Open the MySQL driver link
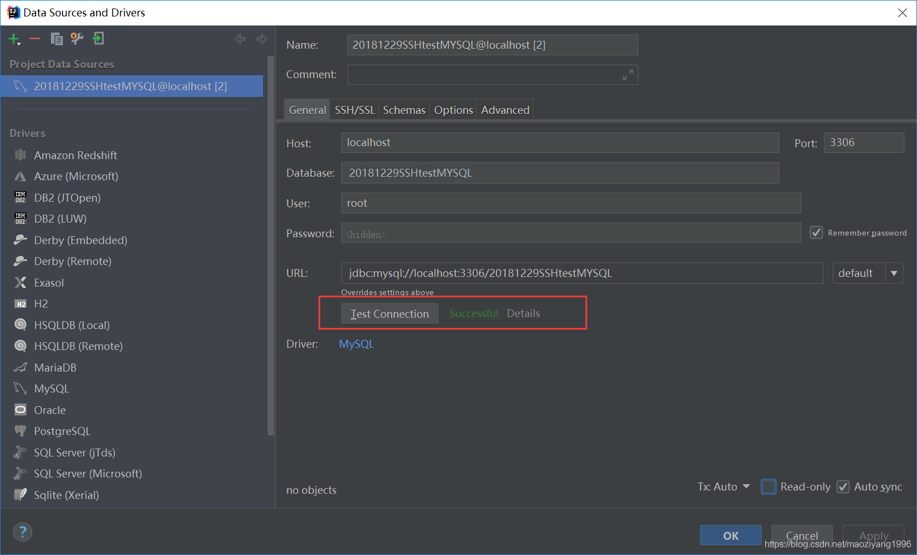The height and width of the screenshot is (555, 917). click(x=356, y=344)
